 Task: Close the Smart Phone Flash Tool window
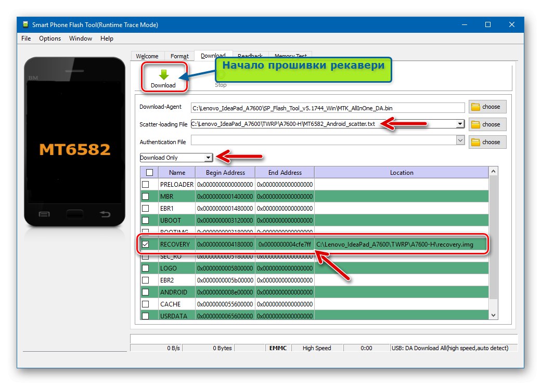tap(512, 24)
